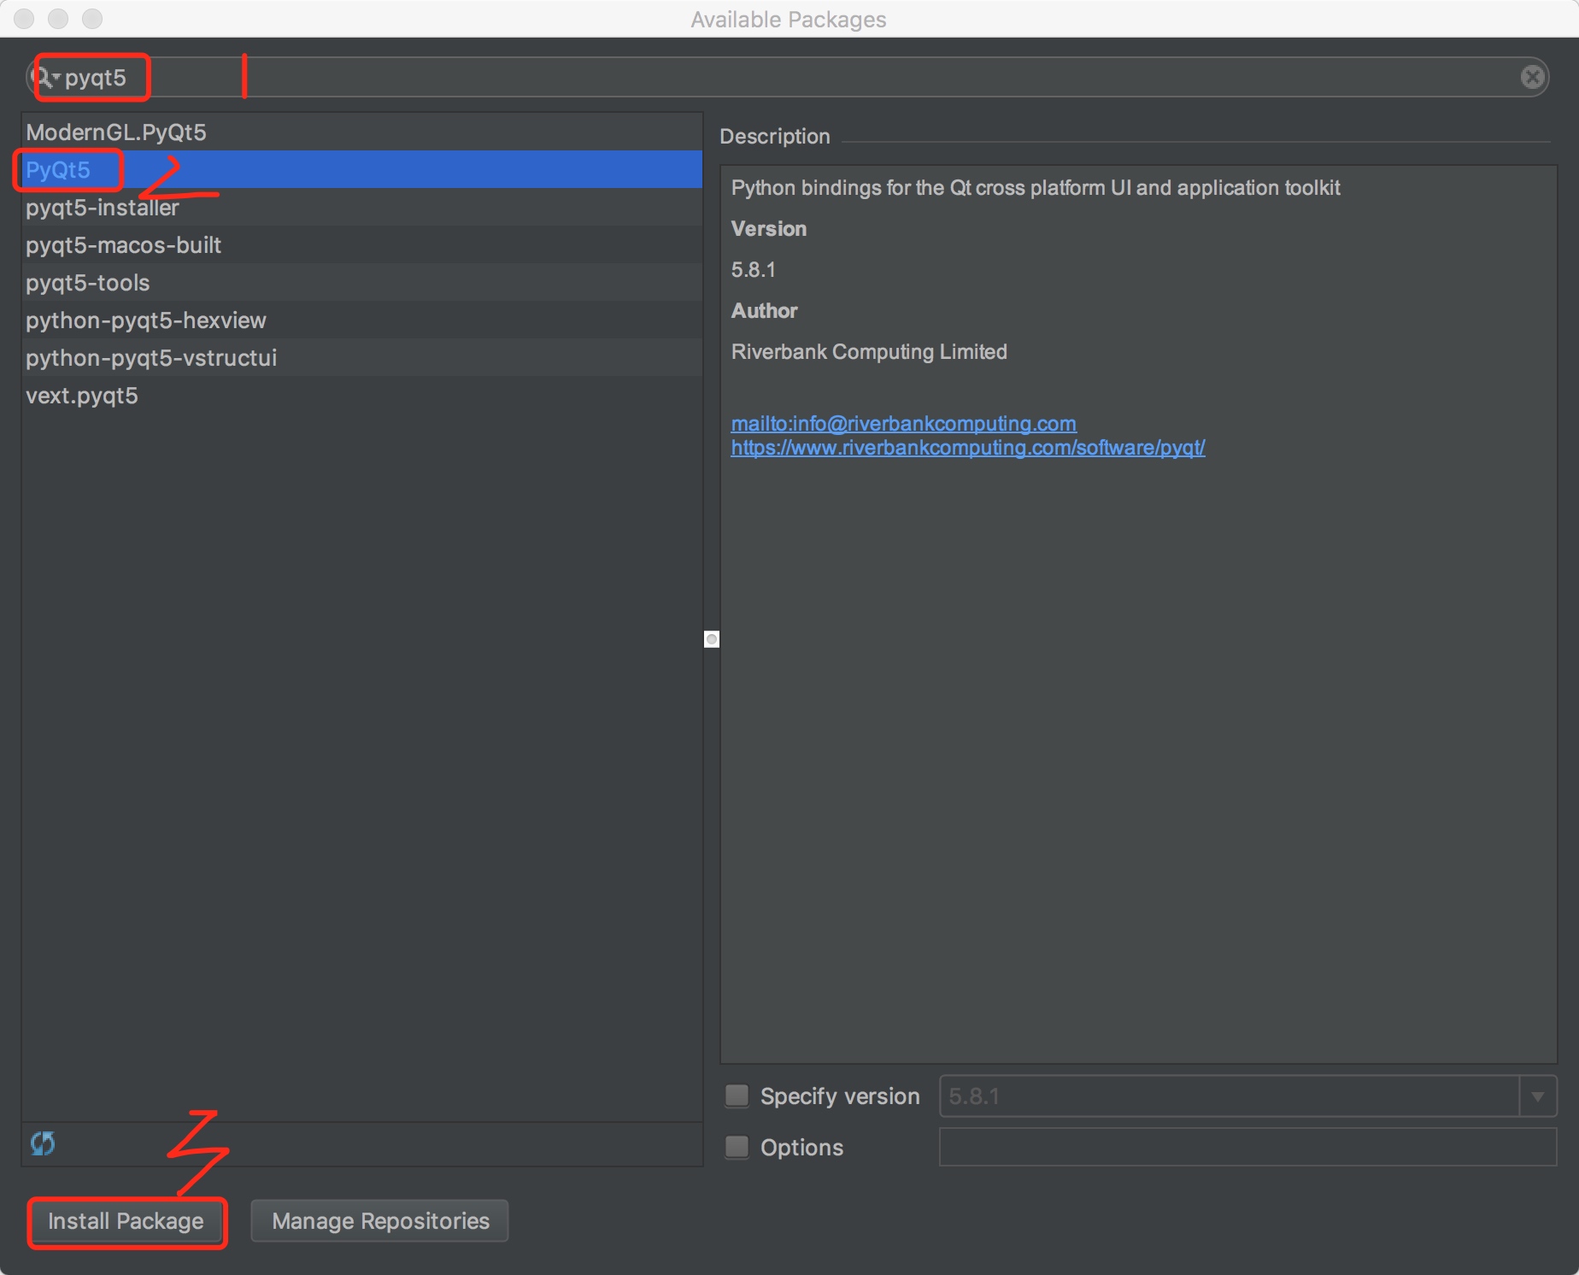Image resolution: width=1579 pixels, height=1275 pixels.
Task: Open the riverbankcomputing.com pyqt link
Action: (968, 448)
